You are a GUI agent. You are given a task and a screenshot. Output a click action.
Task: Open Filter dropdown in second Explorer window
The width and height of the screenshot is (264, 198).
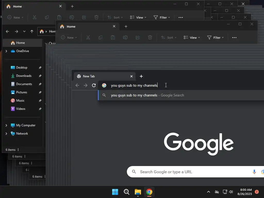[x=215, y=38]
